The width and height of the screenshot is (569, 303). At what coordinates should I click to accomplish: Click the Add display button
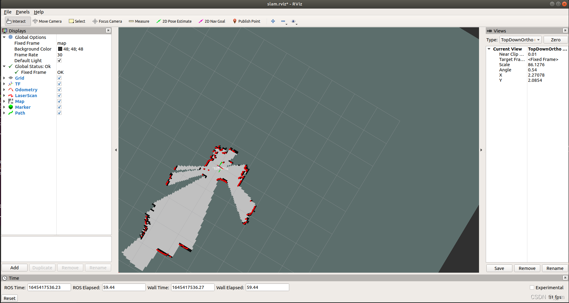pos(14,267)
